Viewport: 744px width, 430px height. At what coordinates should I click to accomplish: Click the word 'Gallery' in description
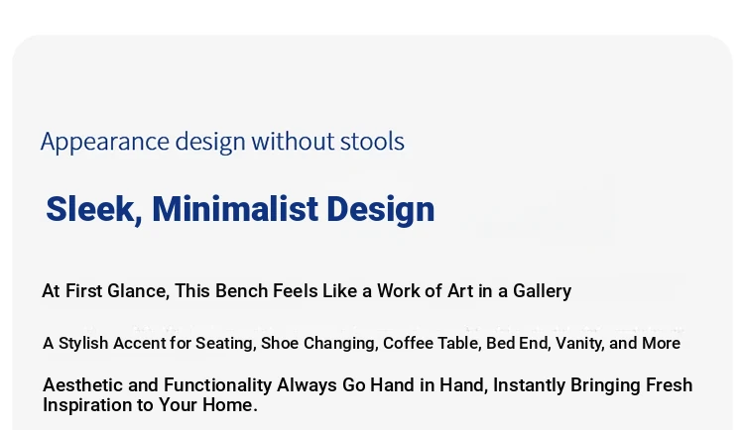pos(542,291)
